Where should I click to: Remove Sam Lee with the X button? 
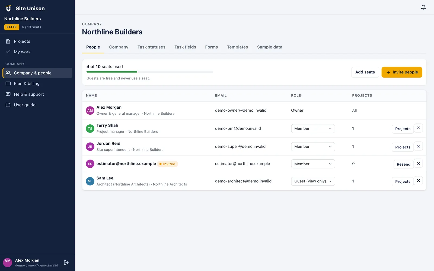(418, 181)
